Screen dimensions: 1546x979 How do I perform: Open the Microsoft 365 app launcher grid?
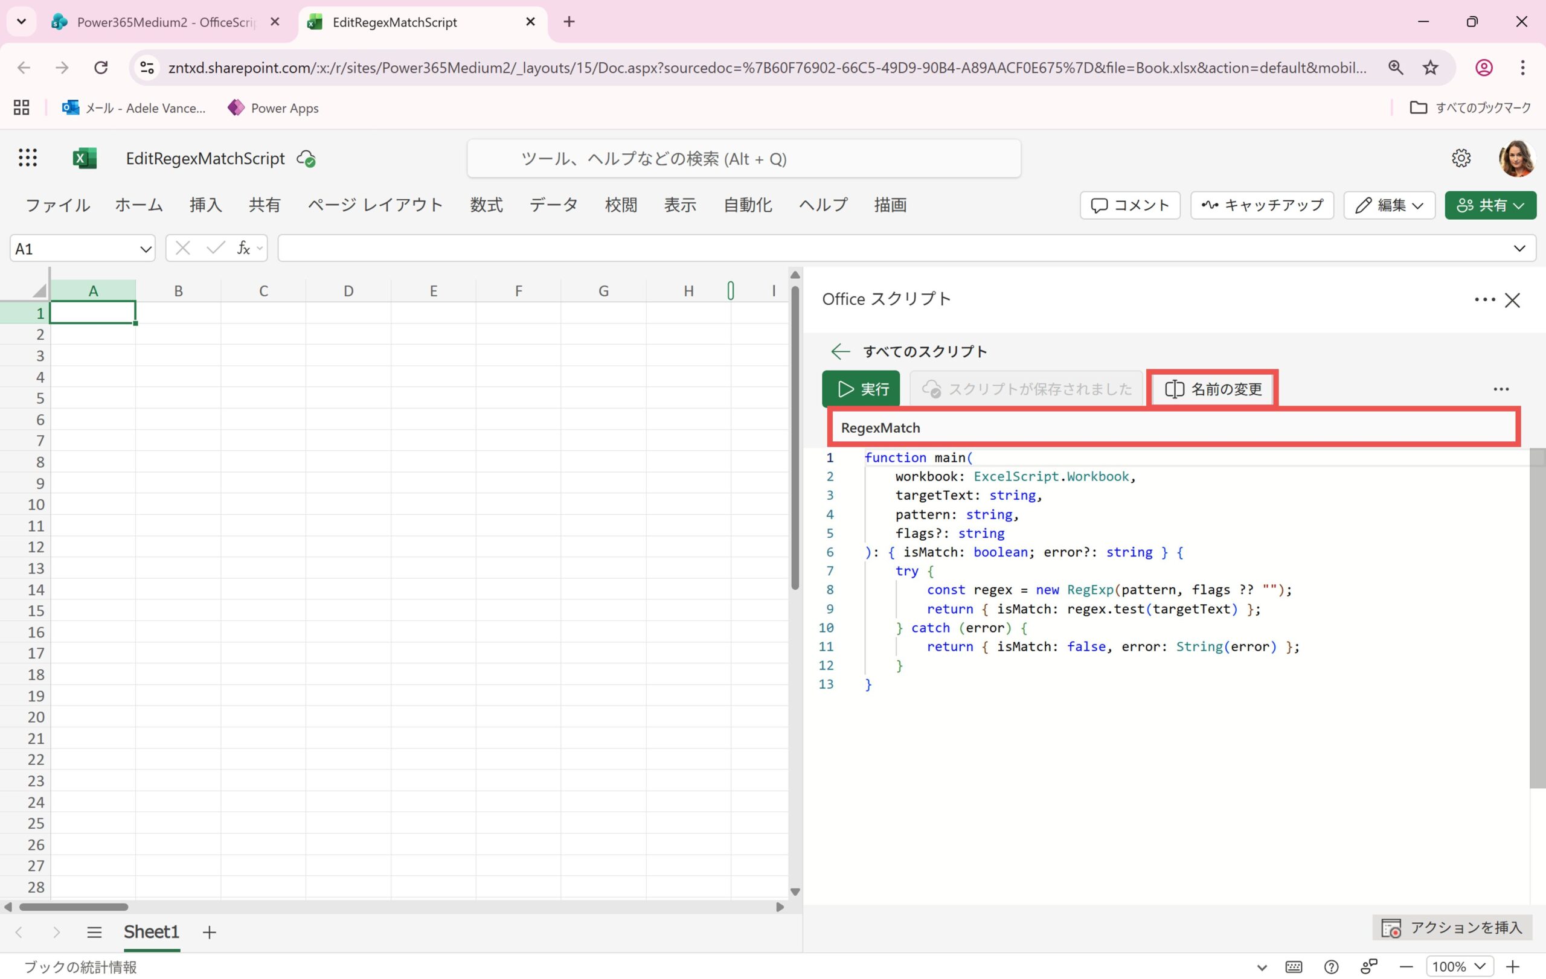click(x=27, y=158)
